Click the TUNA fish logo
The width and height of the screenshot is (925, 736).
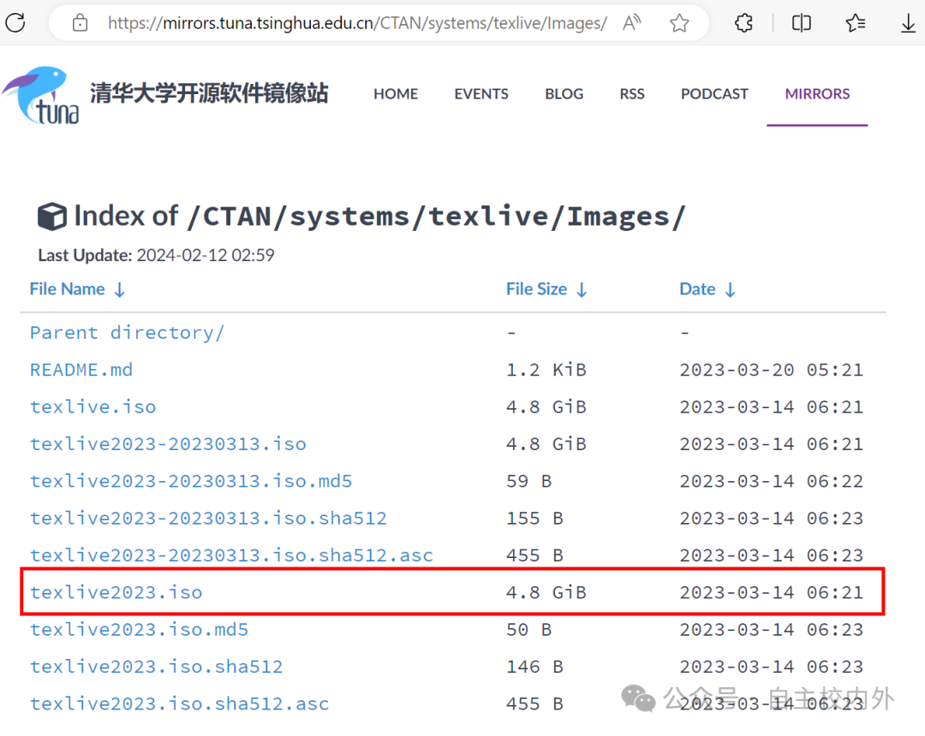click(41, 95)
